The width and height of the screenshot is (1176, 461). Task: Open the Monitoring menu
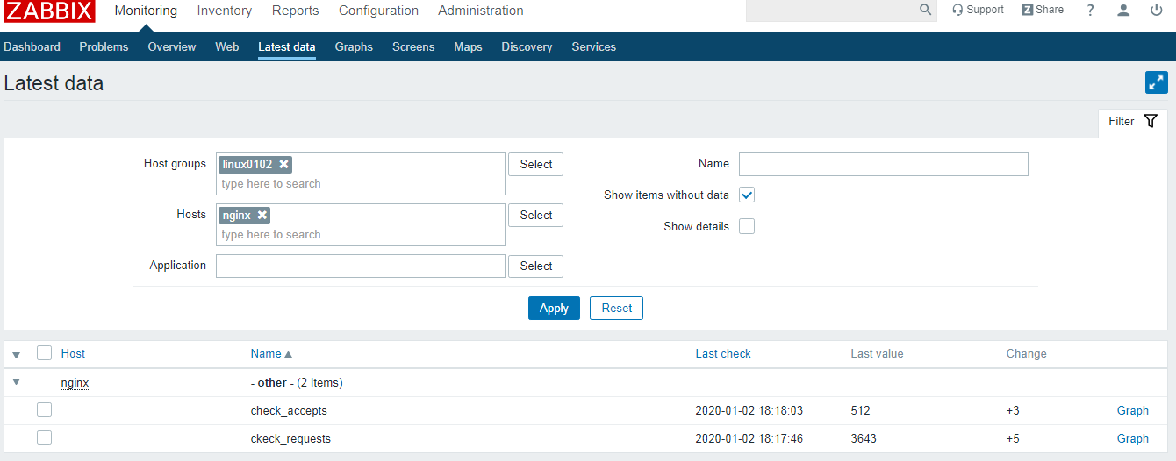point(146,11)
